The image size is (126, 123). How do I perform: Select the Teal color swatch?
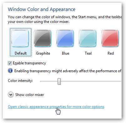point(88,38)
